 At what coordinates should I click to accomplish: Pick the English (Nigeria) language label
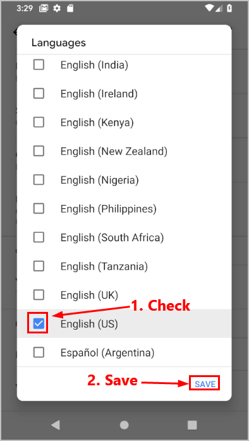pos(99,180)
